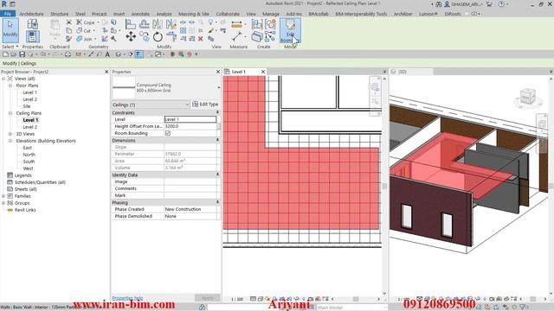Screen dimensions: 554x311
Task: Expand the Families tree node
Action: pyautogui.click(x=3, y=196)
